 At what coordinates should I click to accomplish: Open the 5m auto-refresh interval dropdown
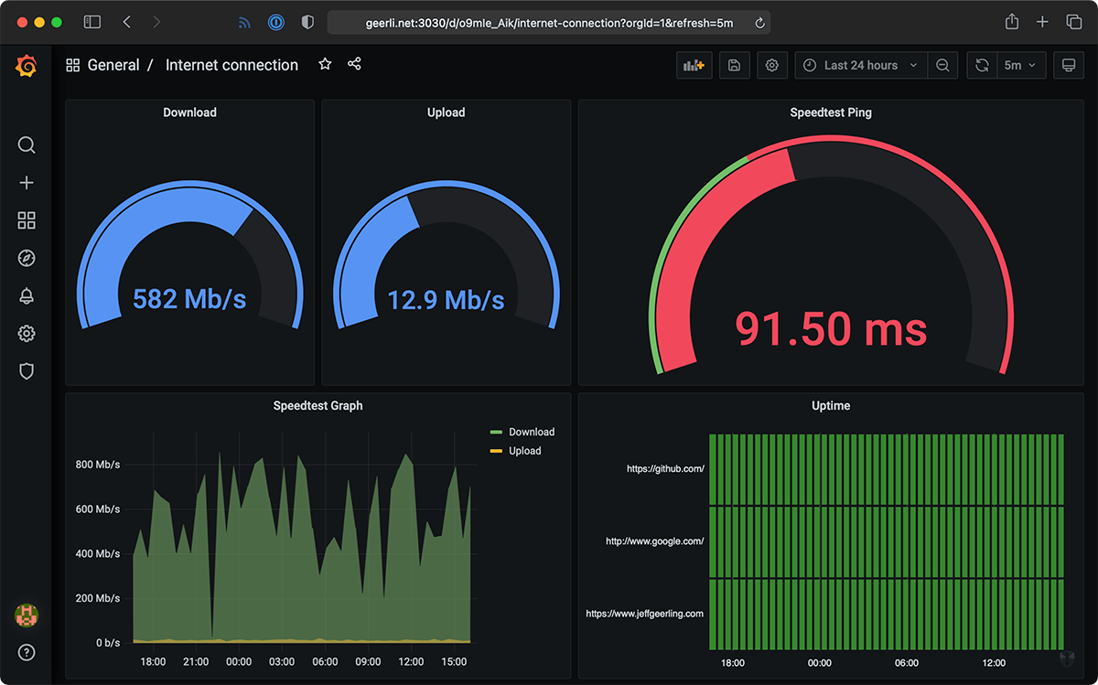point(1019,65)
